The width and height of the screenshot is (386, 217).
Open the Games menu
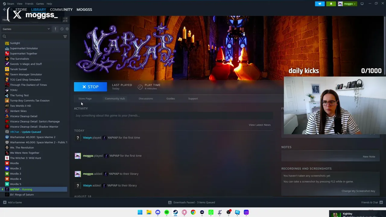(40, 4)
